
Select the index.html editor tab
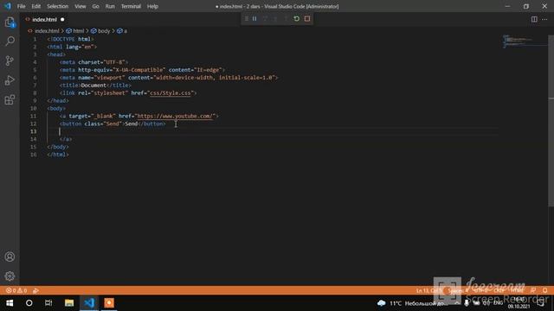pyautogui.click(x=44, y=19)
